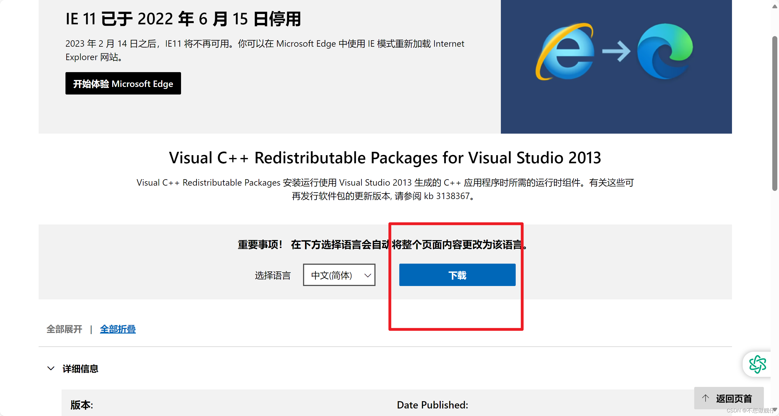Click the Date Published: label
Screen dimensions: 779x416
(432, 405)
